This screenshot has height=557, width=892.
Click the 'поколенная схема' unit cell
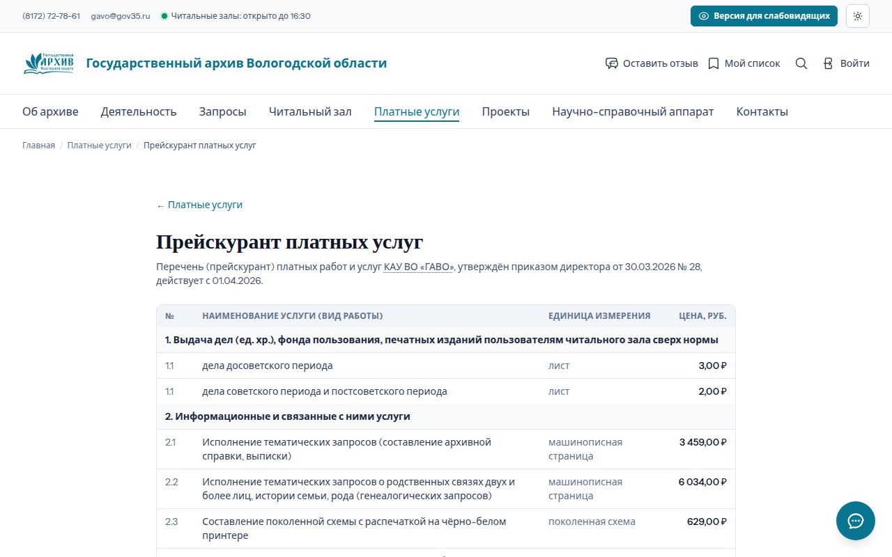click(592, 521)
